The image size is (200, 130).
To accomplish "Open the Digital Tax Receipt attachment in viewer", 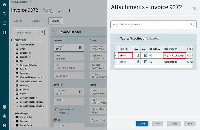I will (x=146, y=55).
